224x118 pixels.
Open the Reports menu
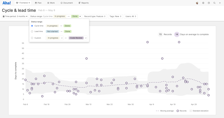84,3
